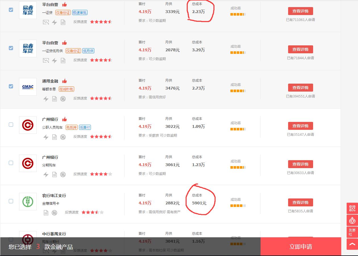This screenshot has height=256, width=358.
Task: Click the picture icon in 一证贷低月供 row
Action: click(46, 60)
